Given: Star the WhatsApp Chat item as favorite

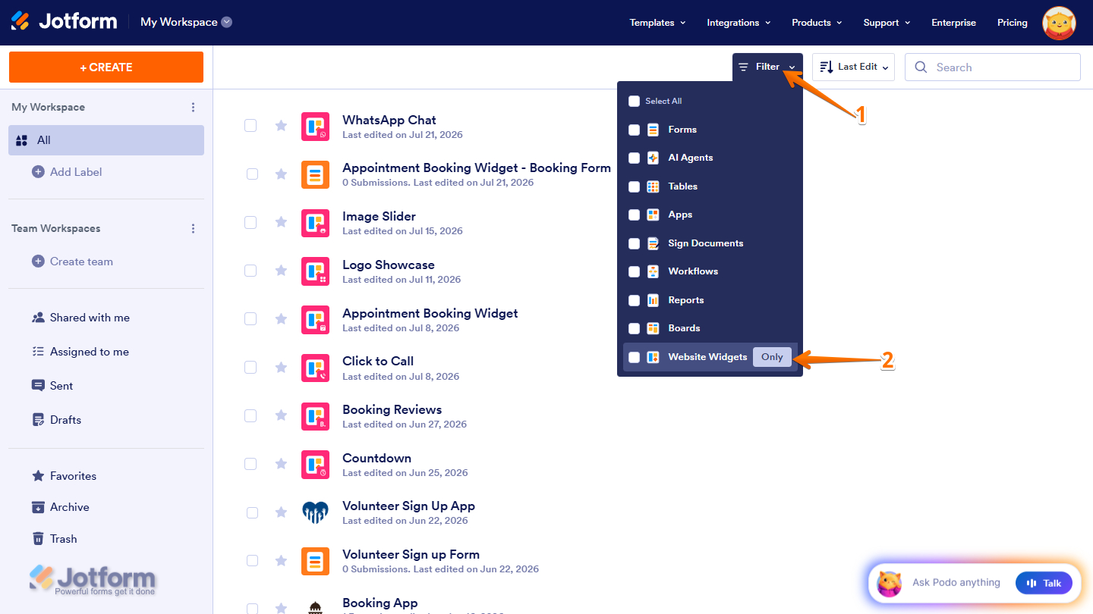Looking at the screenshot, I should 281,126.
